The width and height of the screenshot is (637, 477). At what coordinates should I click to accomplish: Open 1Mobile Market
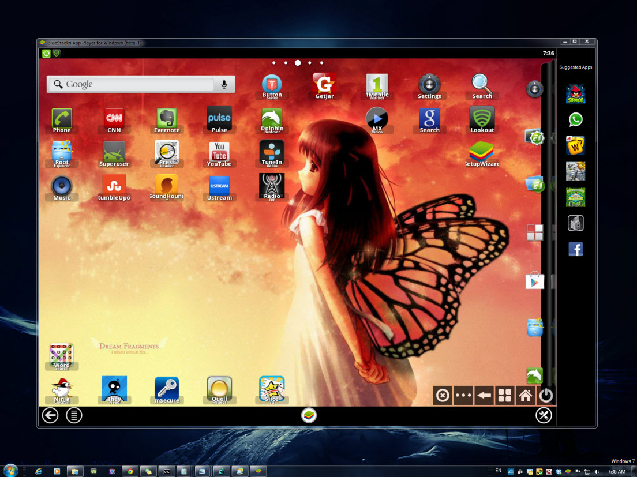[x=377, y=86]
